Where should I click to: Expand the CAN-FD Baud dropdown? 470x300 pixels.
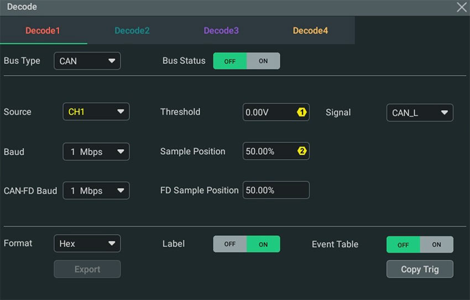(x=96, y=191)
